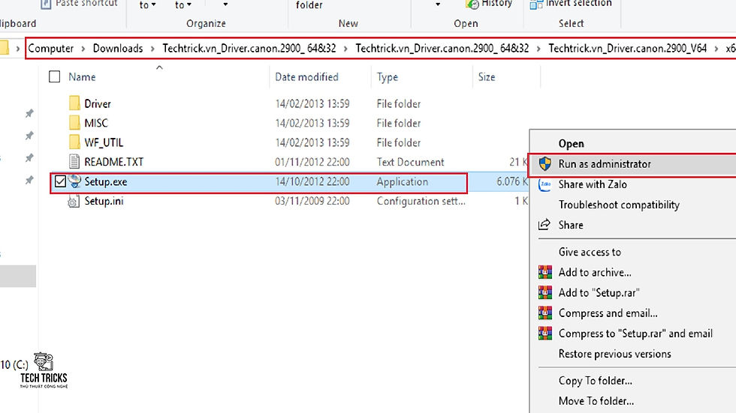The image size is (736, 413).
Task: Click WinRAR icon next to Add to archive
Action: (545, 272)
